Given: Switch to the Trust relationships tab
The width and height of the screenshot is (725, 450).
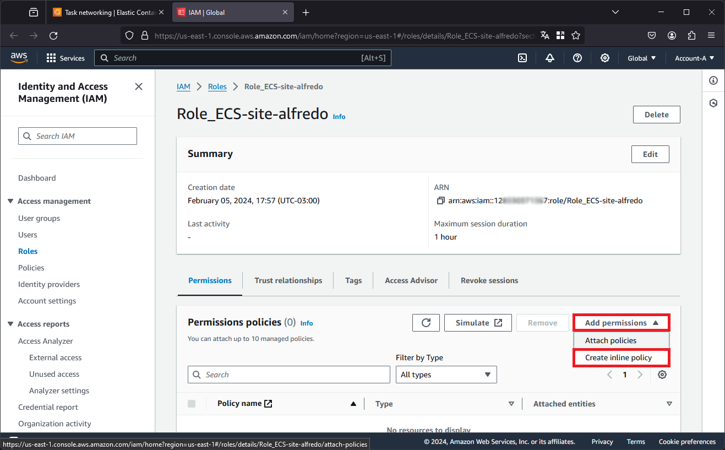Looking at the screenshot, I should point(288,280).
